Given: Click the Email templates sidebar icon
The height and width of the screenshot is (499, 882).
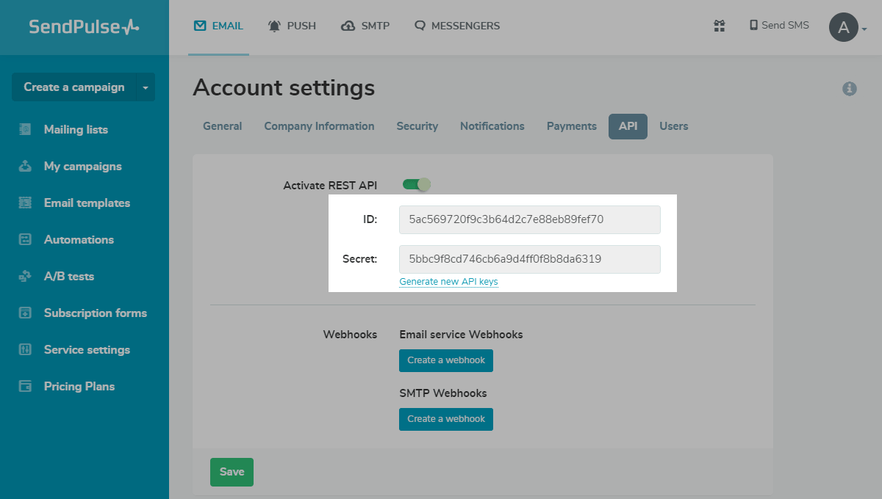Looking at the screenshot, I should pos(25,203).
